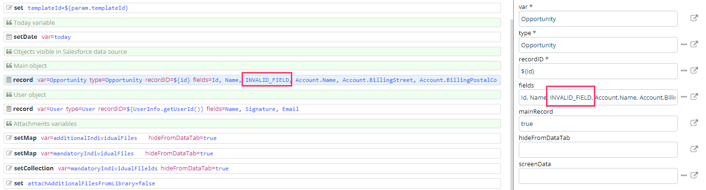
Task: Open popup icon for mainRecord field
Action: 694,123
